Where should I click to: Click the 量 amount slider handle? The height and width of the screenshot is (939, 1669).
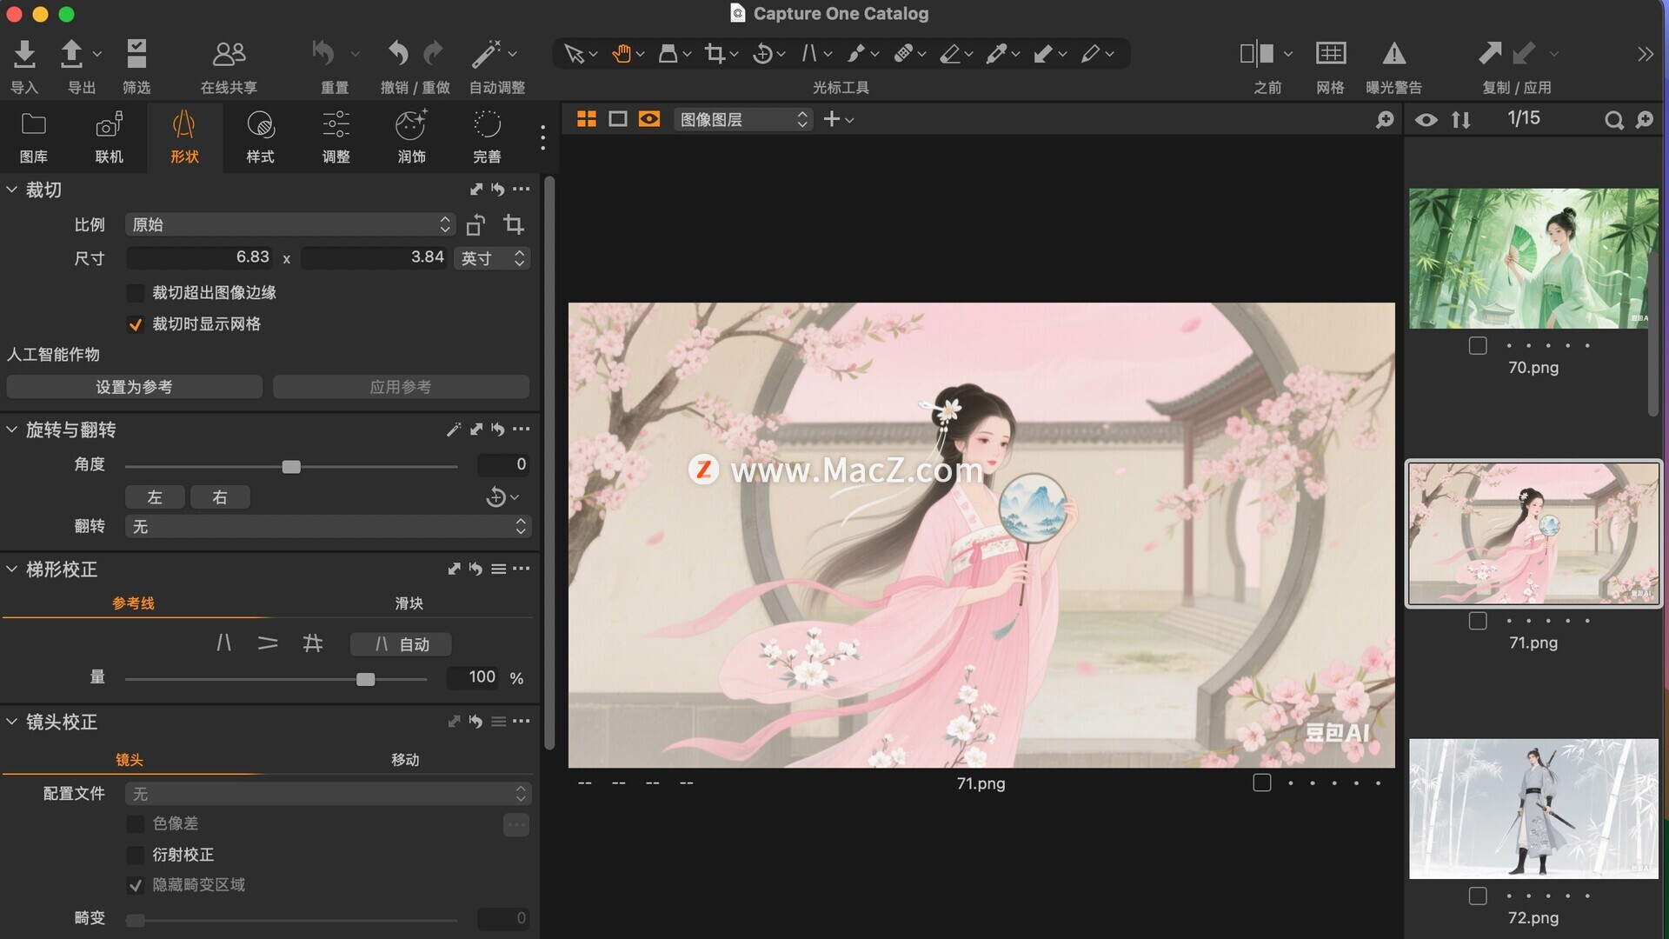(x=365, y=679)
